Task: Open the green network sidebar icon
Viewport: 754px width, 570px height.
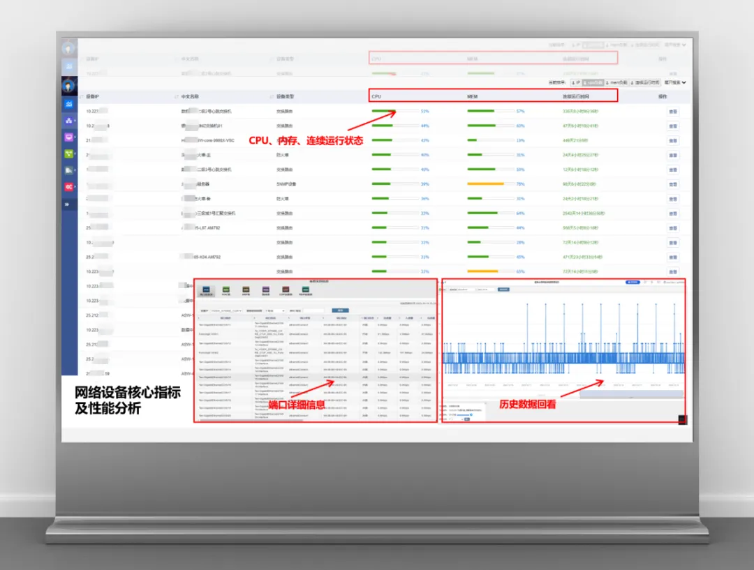Action: coord(68,153)
